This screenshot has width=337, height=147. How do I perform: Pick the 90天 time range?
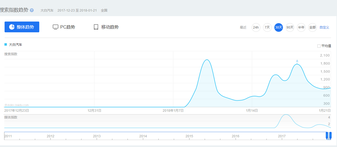pos(290,27)
